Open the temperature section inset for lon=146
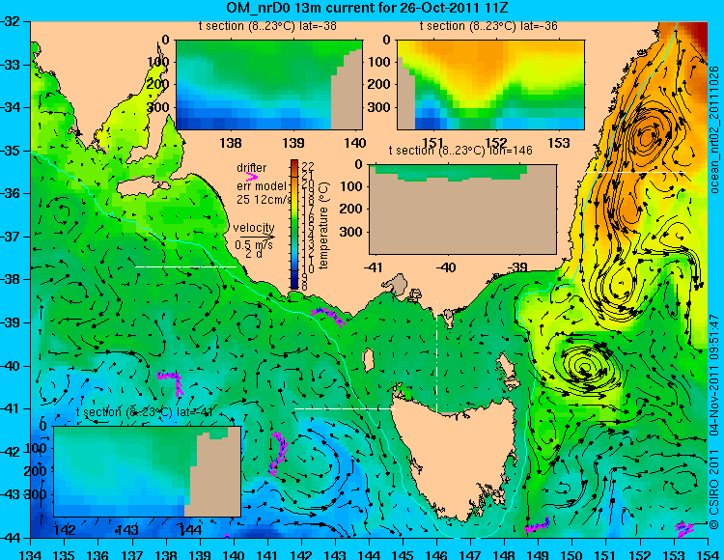 [462, 210]
